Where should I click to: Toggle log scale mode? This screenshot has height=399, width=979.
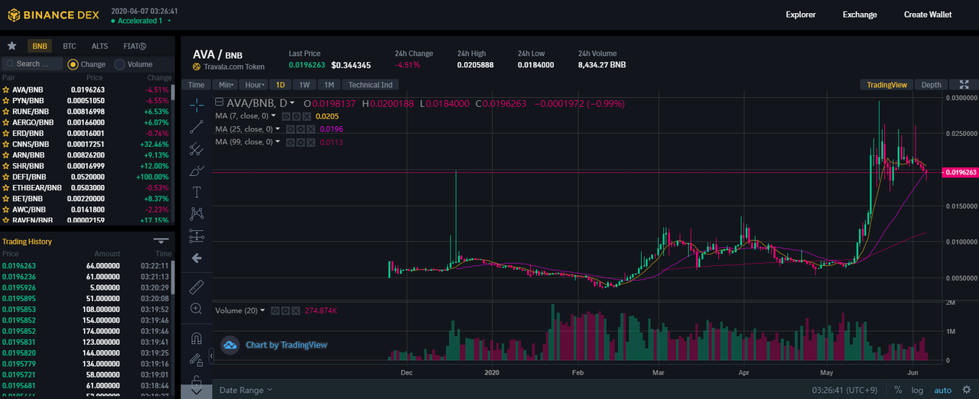(x=918, y=391)
